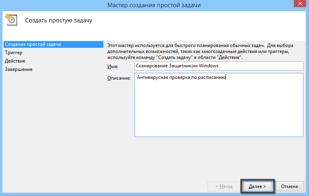Click the disabled '< Назад' button

(x=224, y=186)
